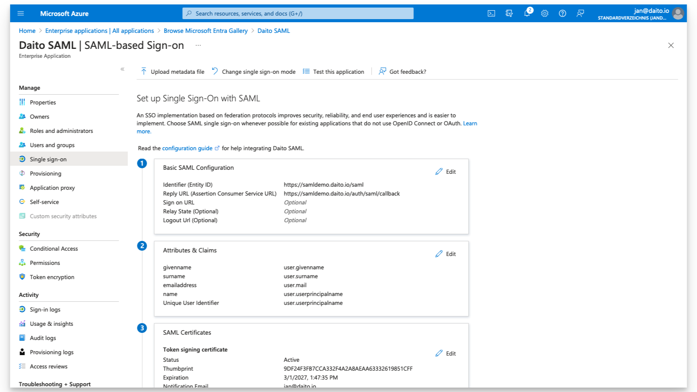697x392 pixels.
Task: Click the Usage & insights chart icon
Action: (x=22, y=324)
